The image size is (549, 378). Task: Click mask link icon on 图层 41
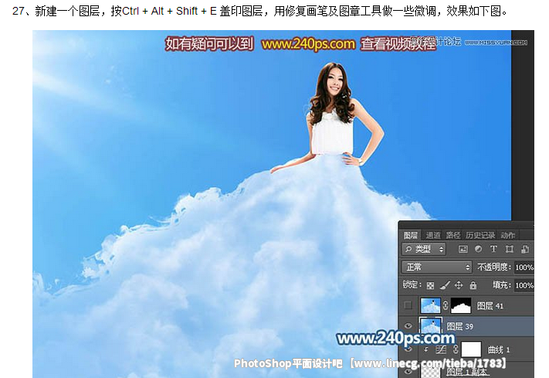point(446,305)
